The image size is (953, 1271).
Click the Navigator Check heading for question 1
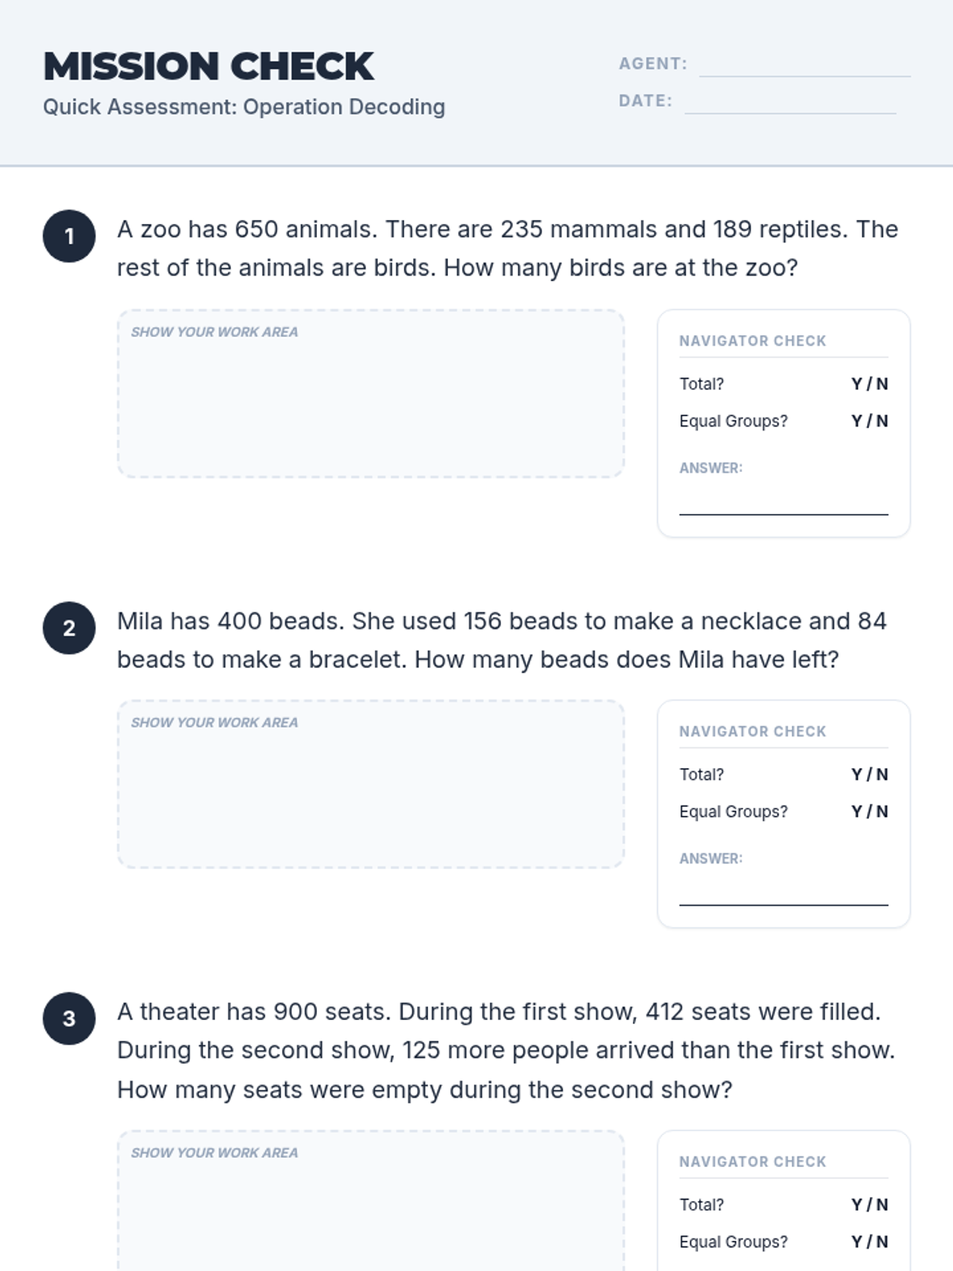tap(752, 341)
